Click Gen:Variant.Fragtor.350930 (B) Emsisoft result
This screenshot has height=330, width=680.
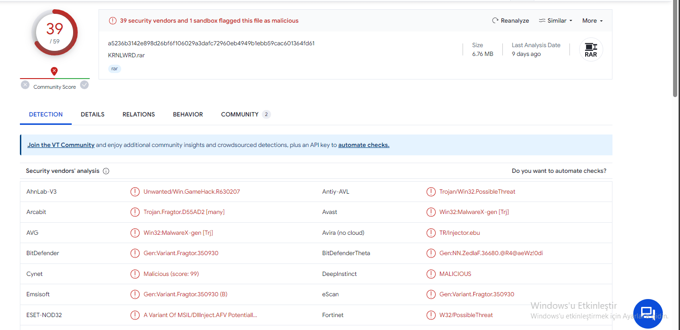(x=185, y=294)
